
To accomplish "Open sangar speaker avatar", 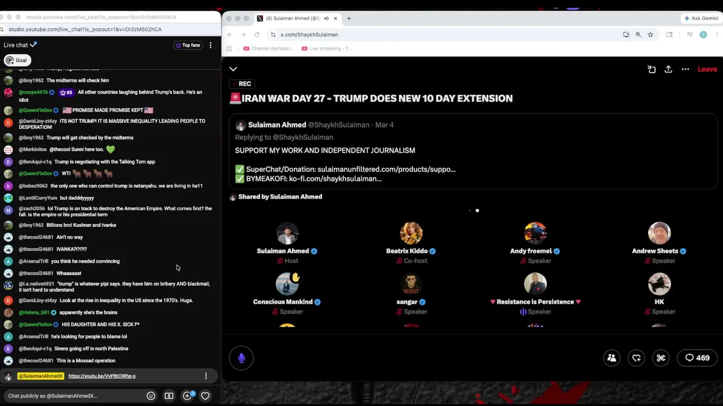I will click(x=411, y=284).
